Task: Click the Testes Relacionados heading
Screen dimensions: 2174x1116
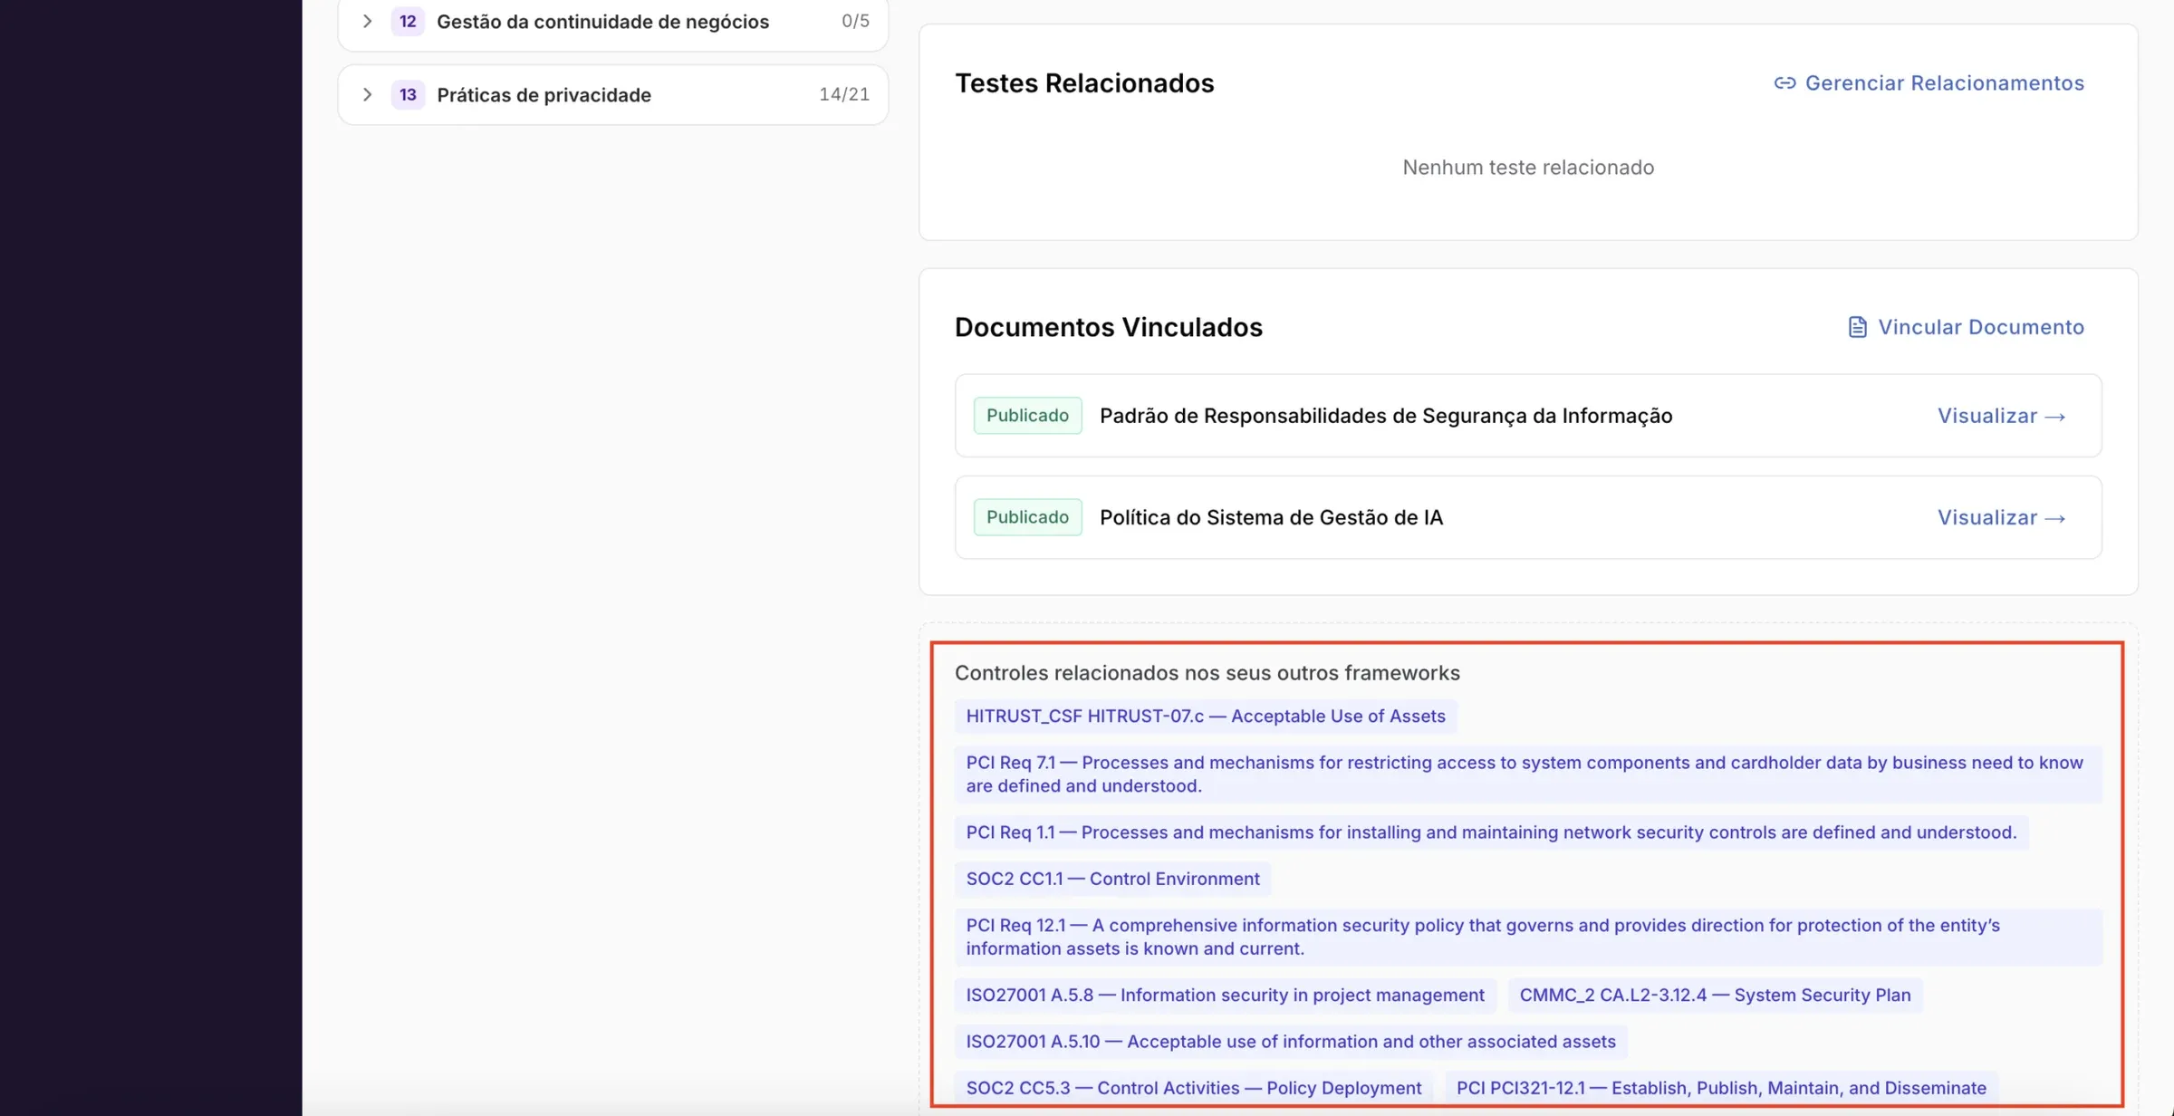Action: [x=1084, y=83]
